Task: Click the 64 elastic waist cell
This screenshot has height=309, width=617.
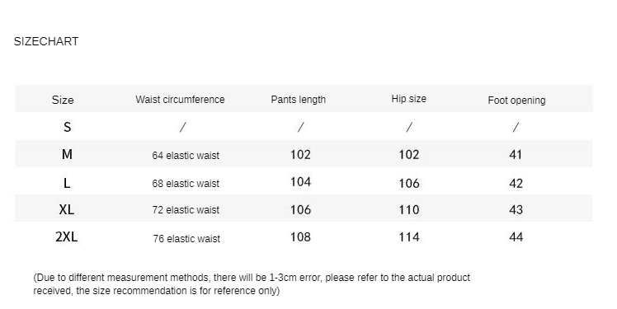Action: click(186, 156)
